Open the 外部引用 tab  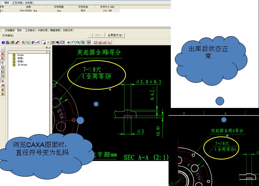pos(43,30)
